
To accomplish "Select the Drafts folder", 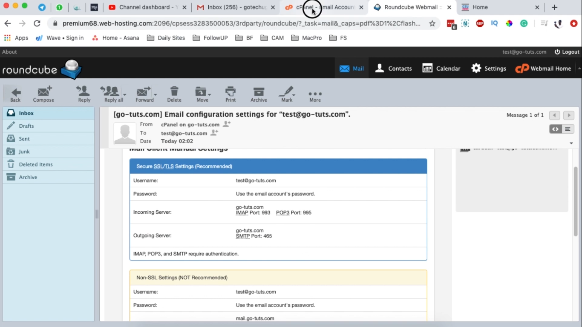I will coord(49,126).
